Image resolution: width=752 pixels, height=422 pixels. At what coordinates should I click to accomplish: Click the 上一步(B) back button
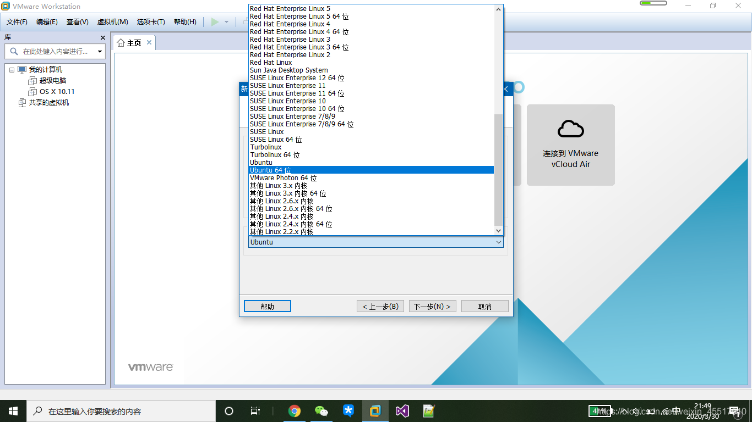point(380,306)
